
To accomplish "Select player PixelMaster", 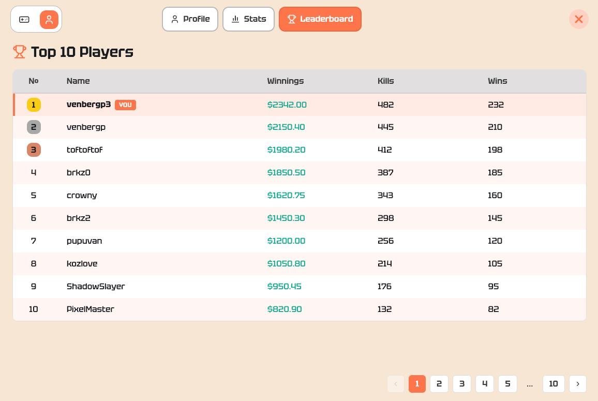I will (x=91, y=309).
